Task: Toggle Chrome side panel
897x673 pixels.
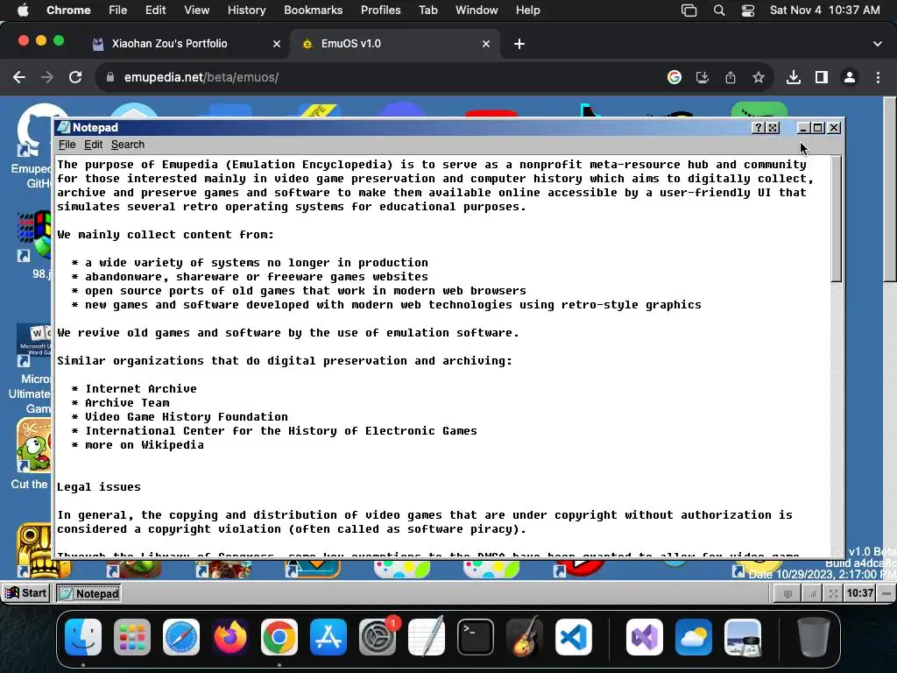Action: 822,77
